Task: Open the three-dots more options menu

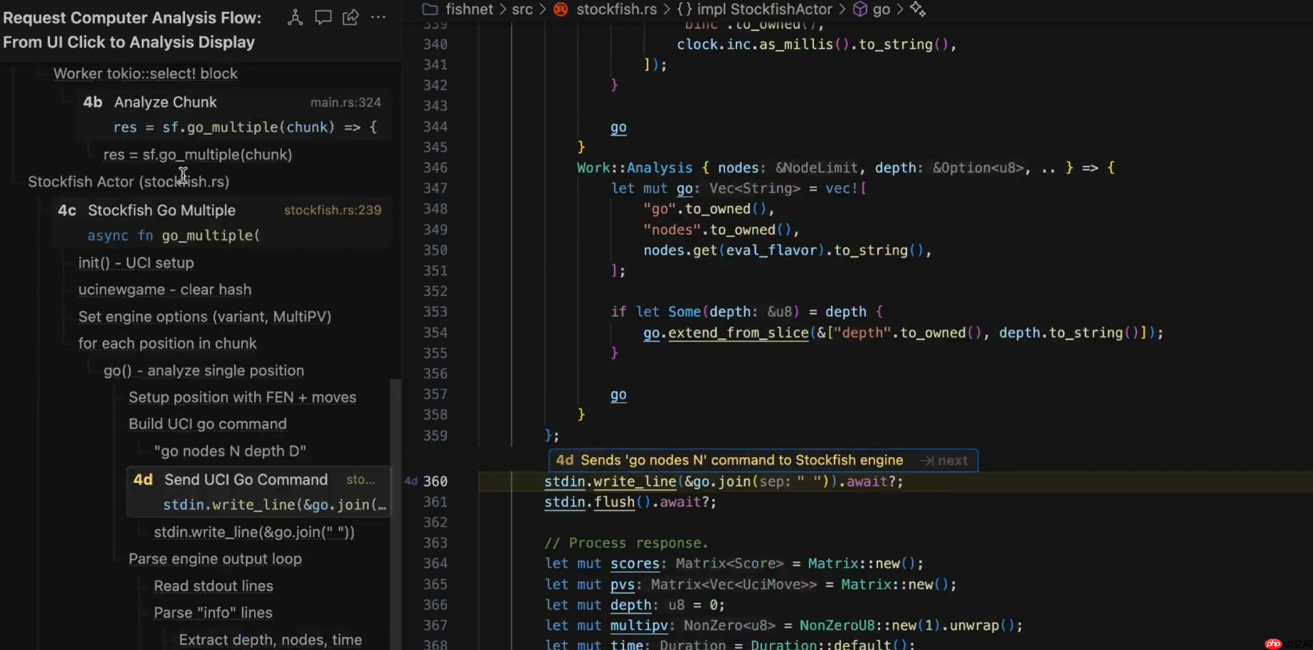Action: pos(378,17)
